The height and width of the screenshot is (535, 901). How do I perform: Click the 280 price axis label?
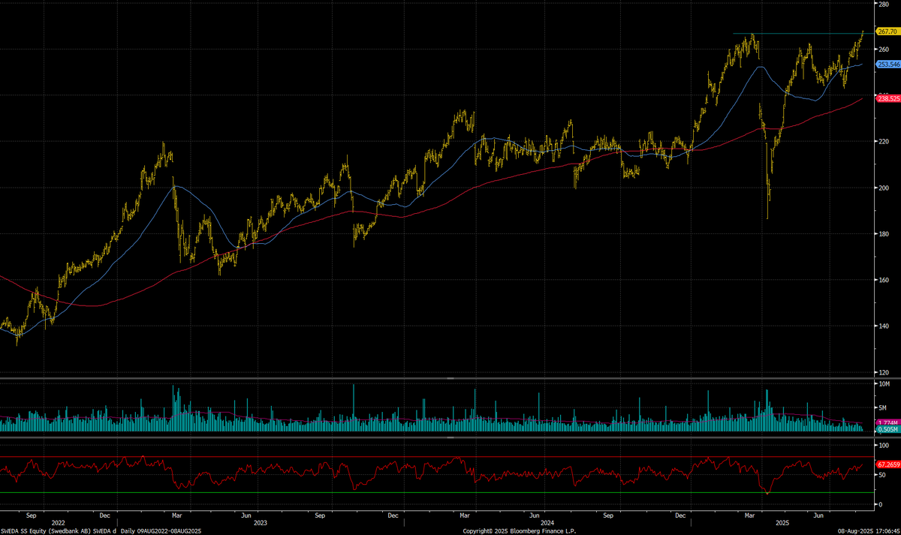(884, 4)
